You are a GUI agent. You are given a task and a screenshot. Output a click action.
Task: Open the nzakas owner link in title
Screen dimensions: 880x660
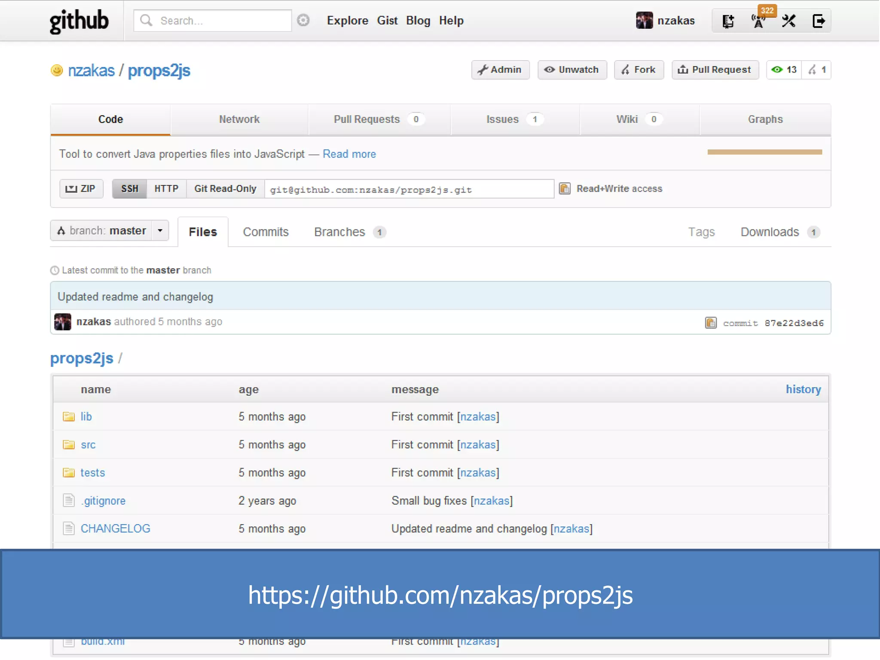tap(91, 70)
